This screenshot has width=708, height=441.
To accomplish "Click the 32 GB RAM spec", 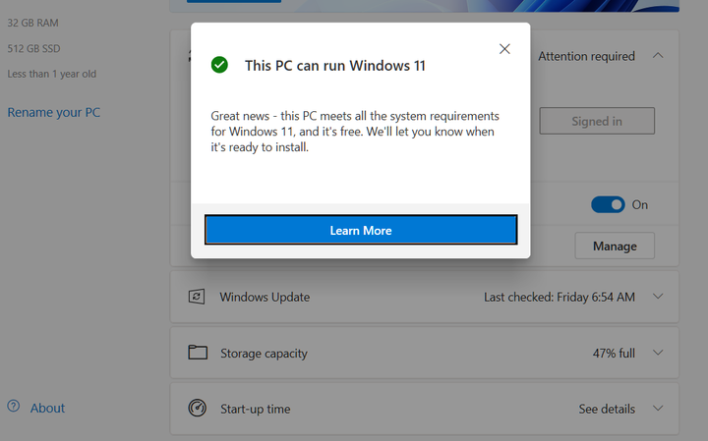I will [x=33, y=23].
